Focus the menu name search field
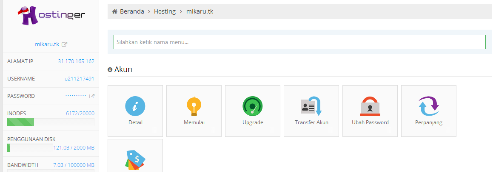Image resolution: width=496 pixels, height=172 pixels. tap(299, 42)
